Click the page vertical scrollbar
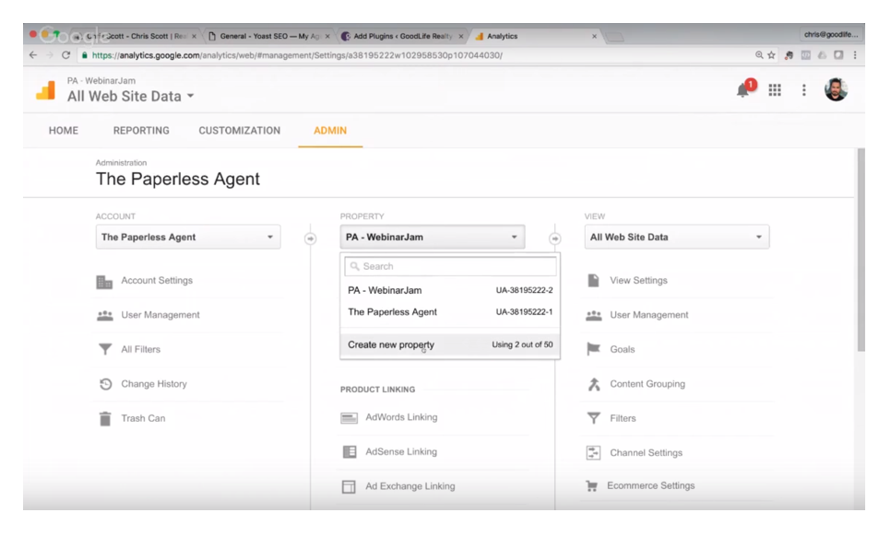 coord(861,250)
